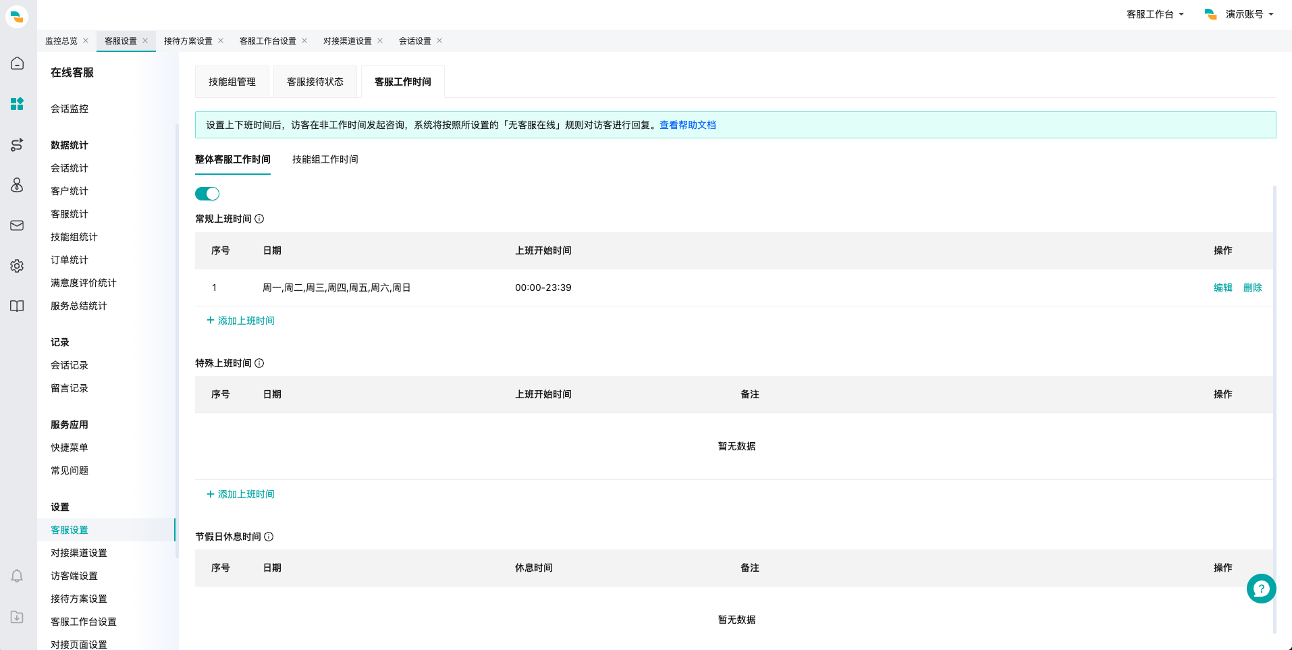This screenshot has height=650, width=1292.
Task: Open the 查看帮助文档 link
Action: click(688, 125)
